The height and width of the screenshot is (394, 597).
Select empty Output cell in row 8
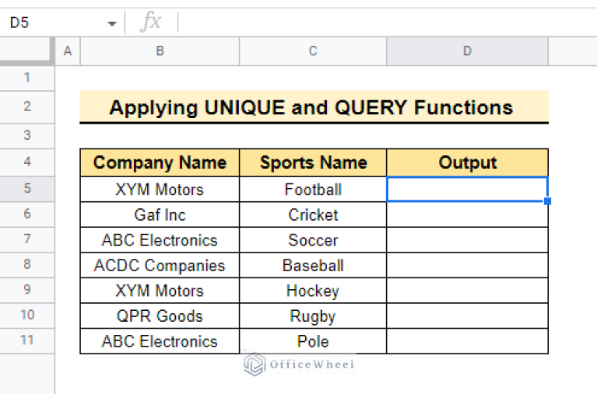click(x=468, y=266)
